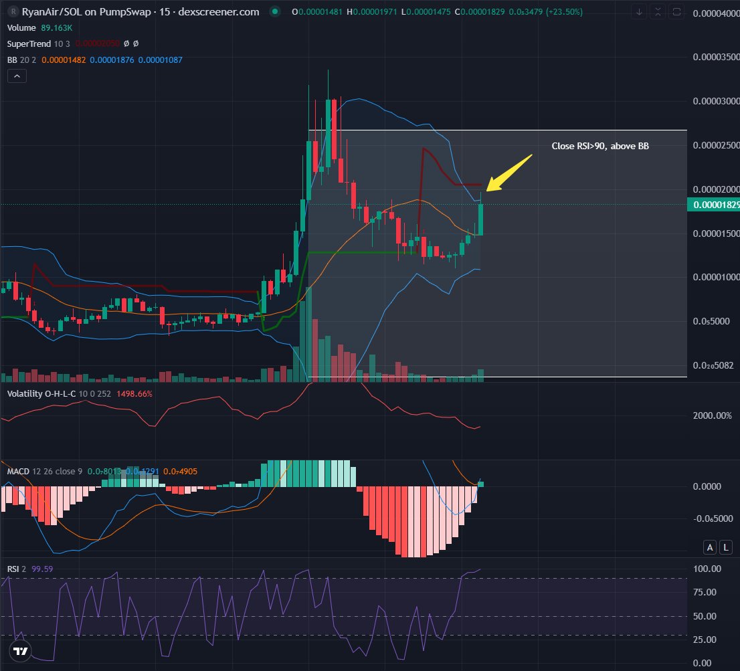Collapse the indicator legend with the chevron
Screen dimensions: 740x671
(x=16, y=76)
